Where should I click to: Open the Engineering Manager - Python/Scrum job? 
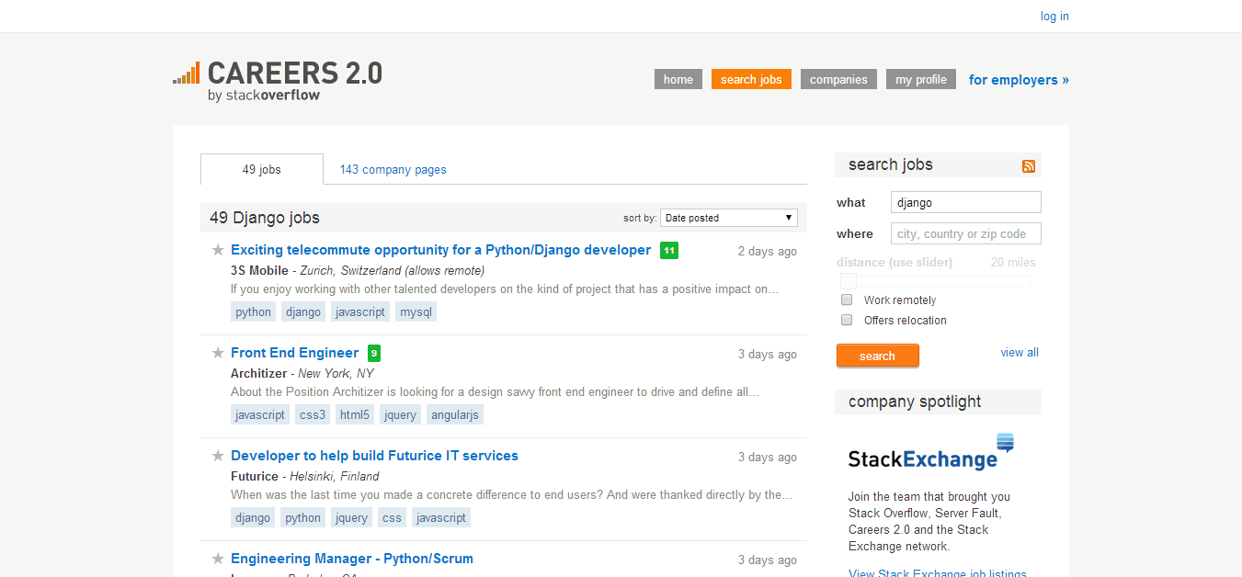click(352, 559)
